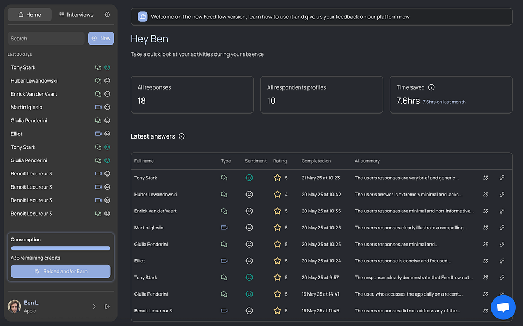523x326 pixels.
Task: Sort by the Completed on column header
Action: point(316,161)
